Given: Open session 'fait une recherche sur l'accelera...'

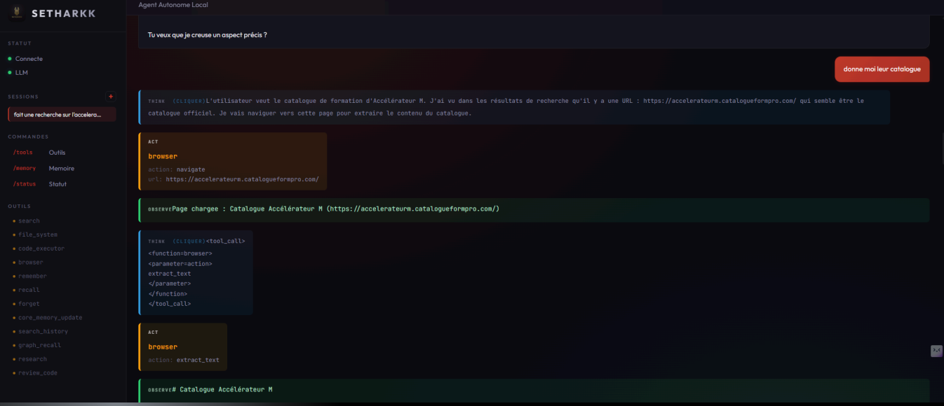Looking at the screenshot, I should (x=62, y=114).
